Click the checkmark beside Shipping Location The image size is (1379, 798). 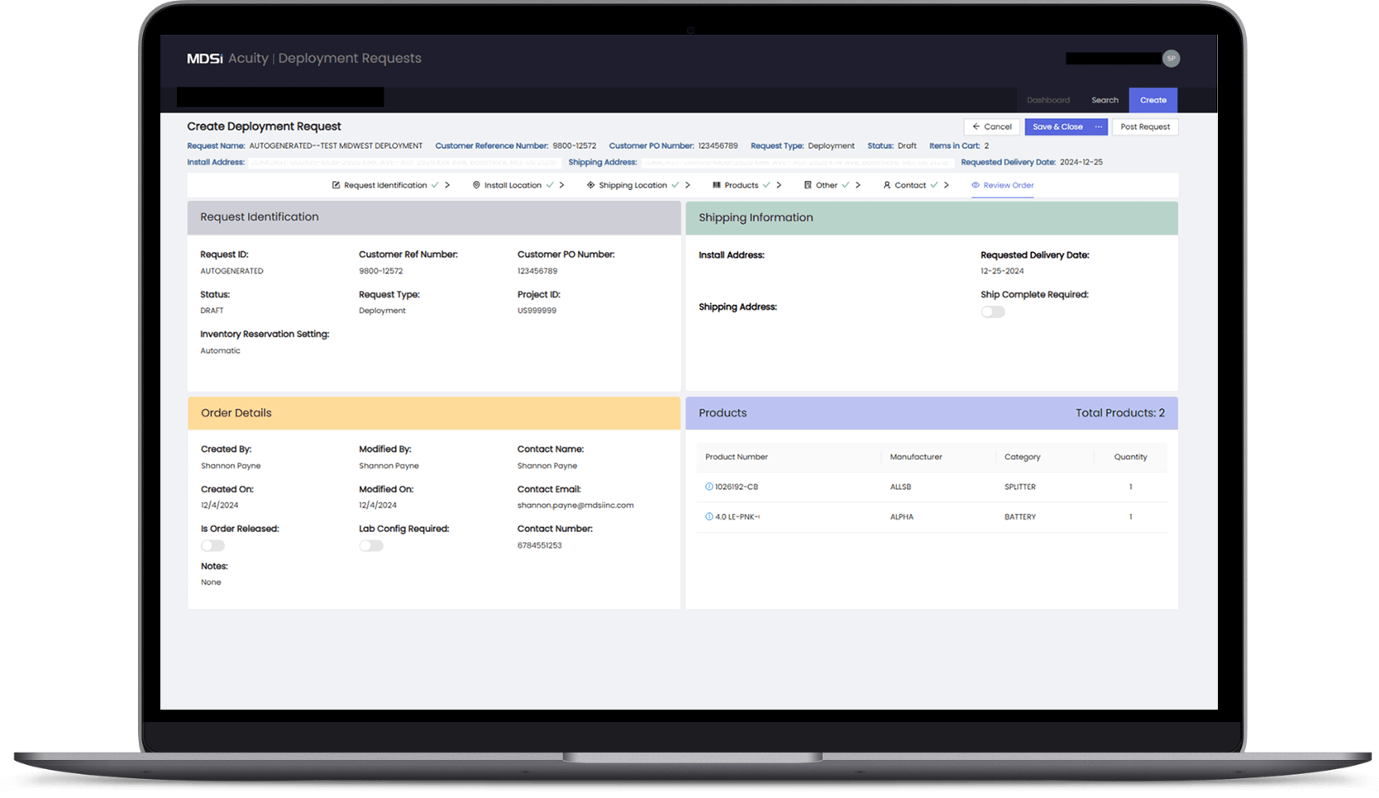pyautogui.click(x=675, y=185)
